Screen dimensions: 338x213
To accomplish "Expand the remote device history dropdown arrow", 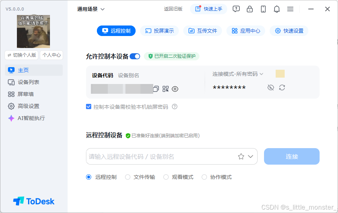I will click(x=250, y=156).
